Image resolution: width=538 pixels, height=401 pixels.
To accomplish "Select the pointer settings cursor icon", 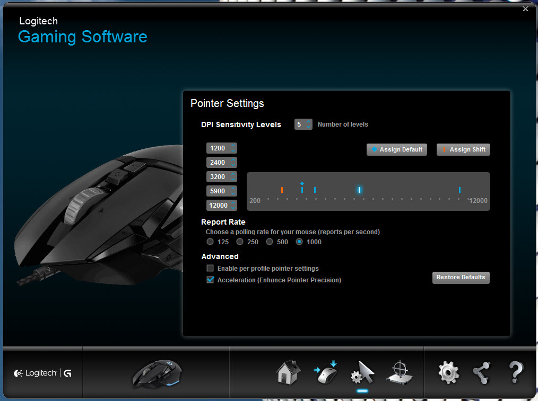I will [362, 372].
